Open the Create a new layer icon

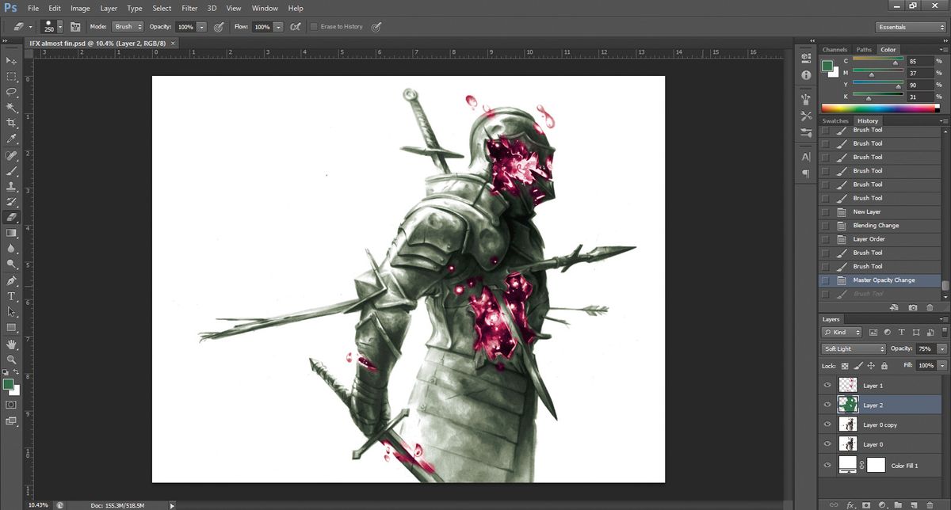(914, 504)
